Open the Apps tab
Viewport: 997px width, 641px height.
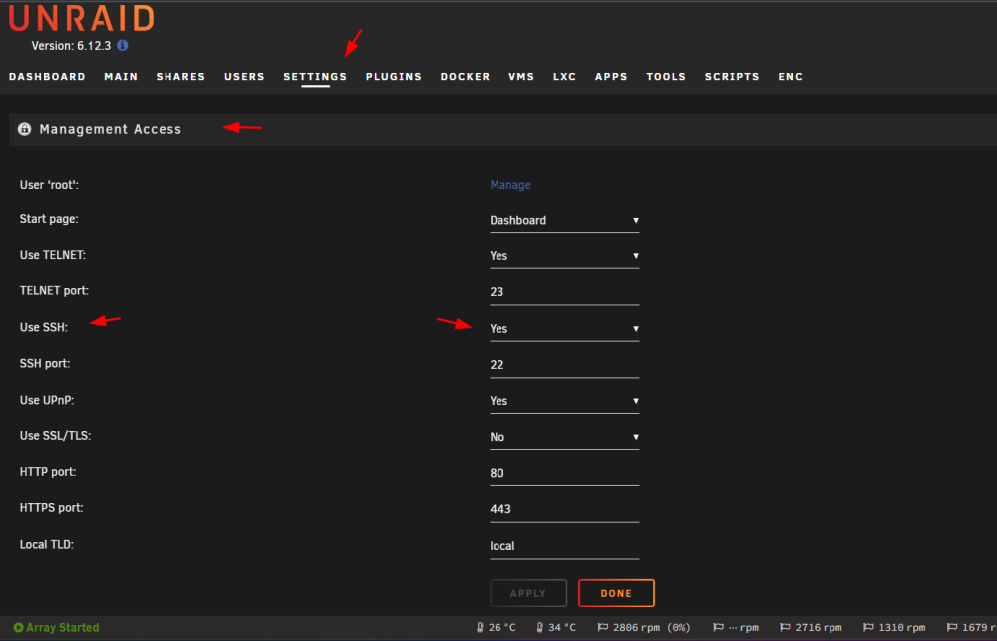(611, 77)
